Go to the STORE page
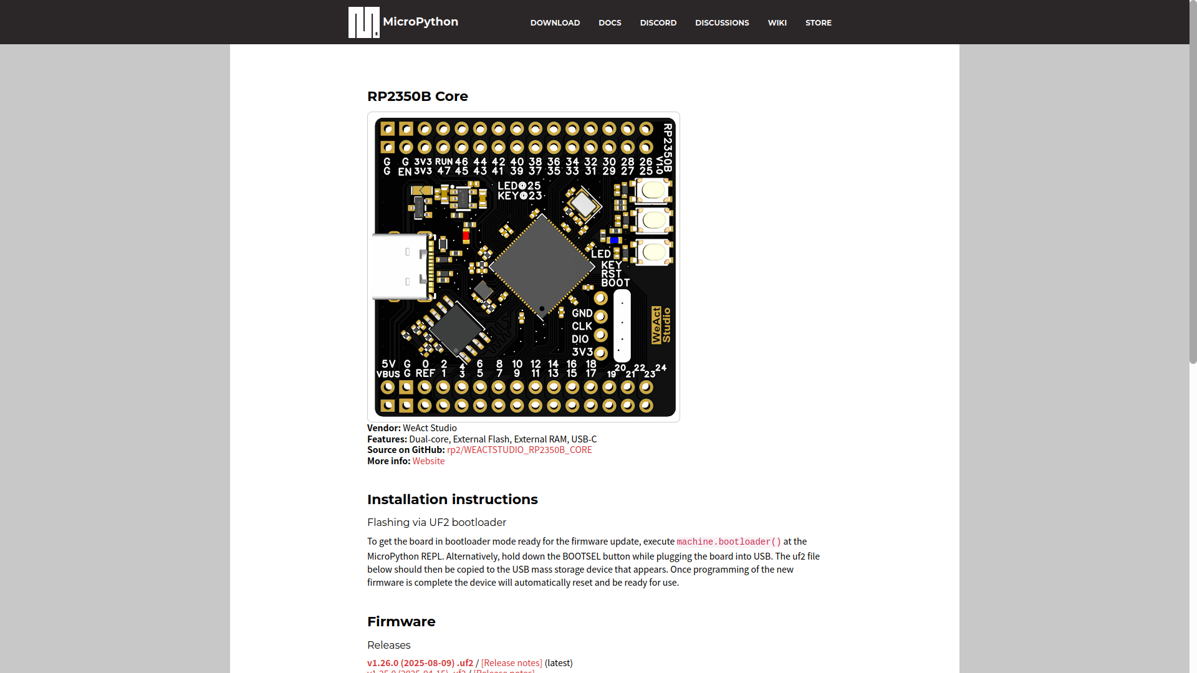Image resolution: width=1197 pixels, height=673 pixels. [x=818, y=23]
